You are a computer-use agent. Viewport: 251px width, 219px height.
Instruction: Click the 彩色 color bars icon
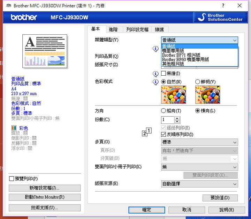[14, 128]
